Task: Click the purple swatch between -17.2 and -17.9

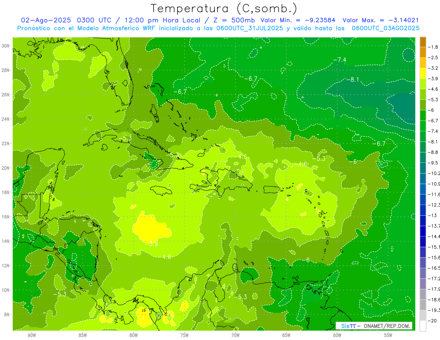Action: [x=423, y=284]
